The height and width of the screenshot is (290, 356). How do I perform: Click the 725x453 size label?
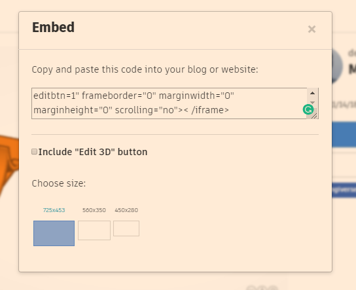tap(54, 210)
